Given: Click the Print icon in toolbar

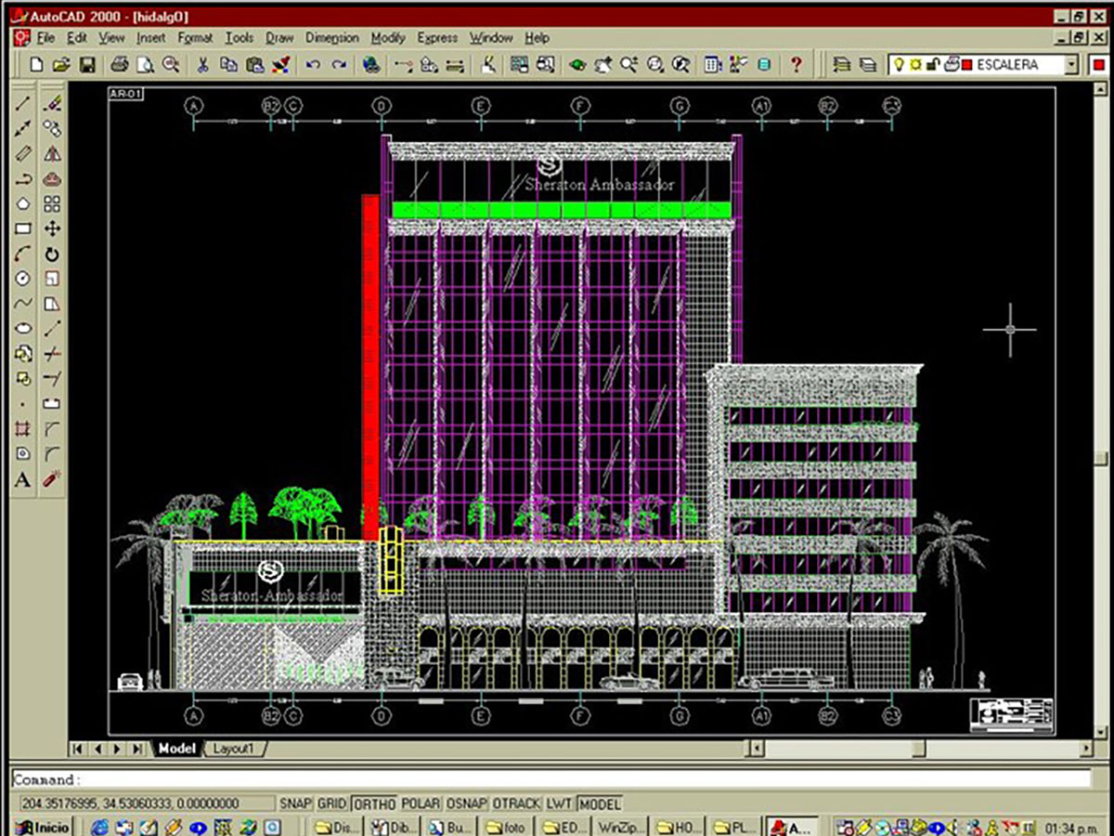Looking at the screenshot, I should pyautogui.click(x=120, y=65).
